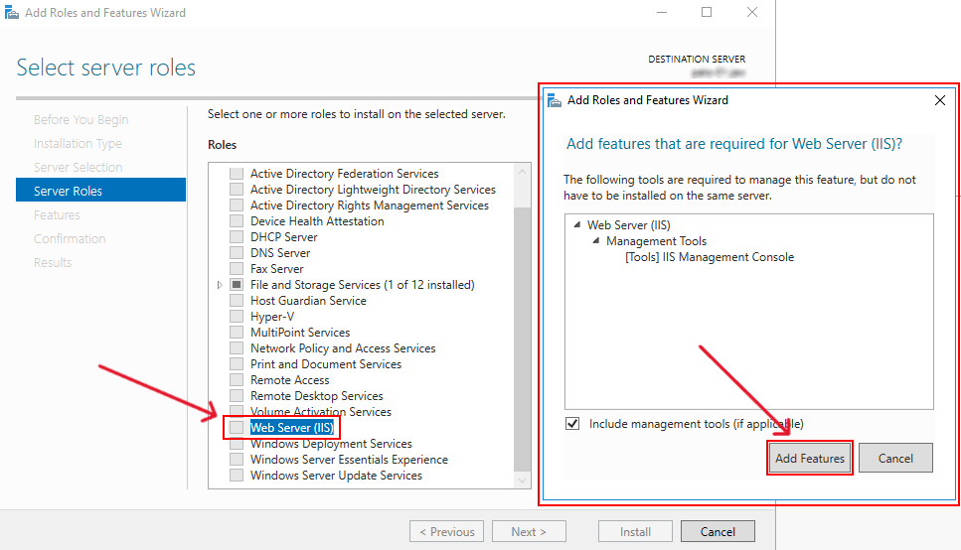Check the Web Server (IIS) checkbox
The width and height of the screenshot is (961, 550).
(x=237, y=428)
